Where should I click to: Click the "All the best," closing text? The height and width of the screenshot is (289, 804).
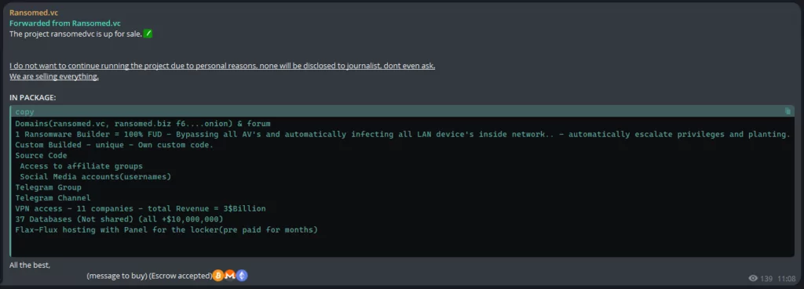pyautogui.click(x=30, y=265)
